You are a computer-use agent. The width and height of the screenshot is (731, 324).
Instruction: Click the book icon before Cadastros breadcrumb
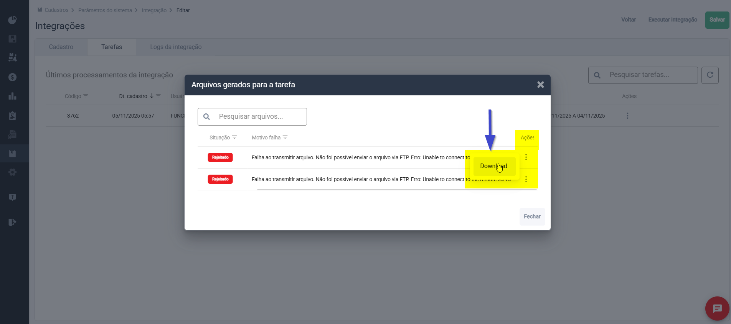coord(40,10)
